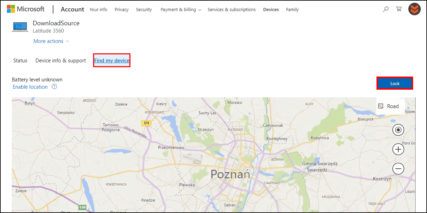Zoom out on the map
427x213 pixels.
pos(398,169)
